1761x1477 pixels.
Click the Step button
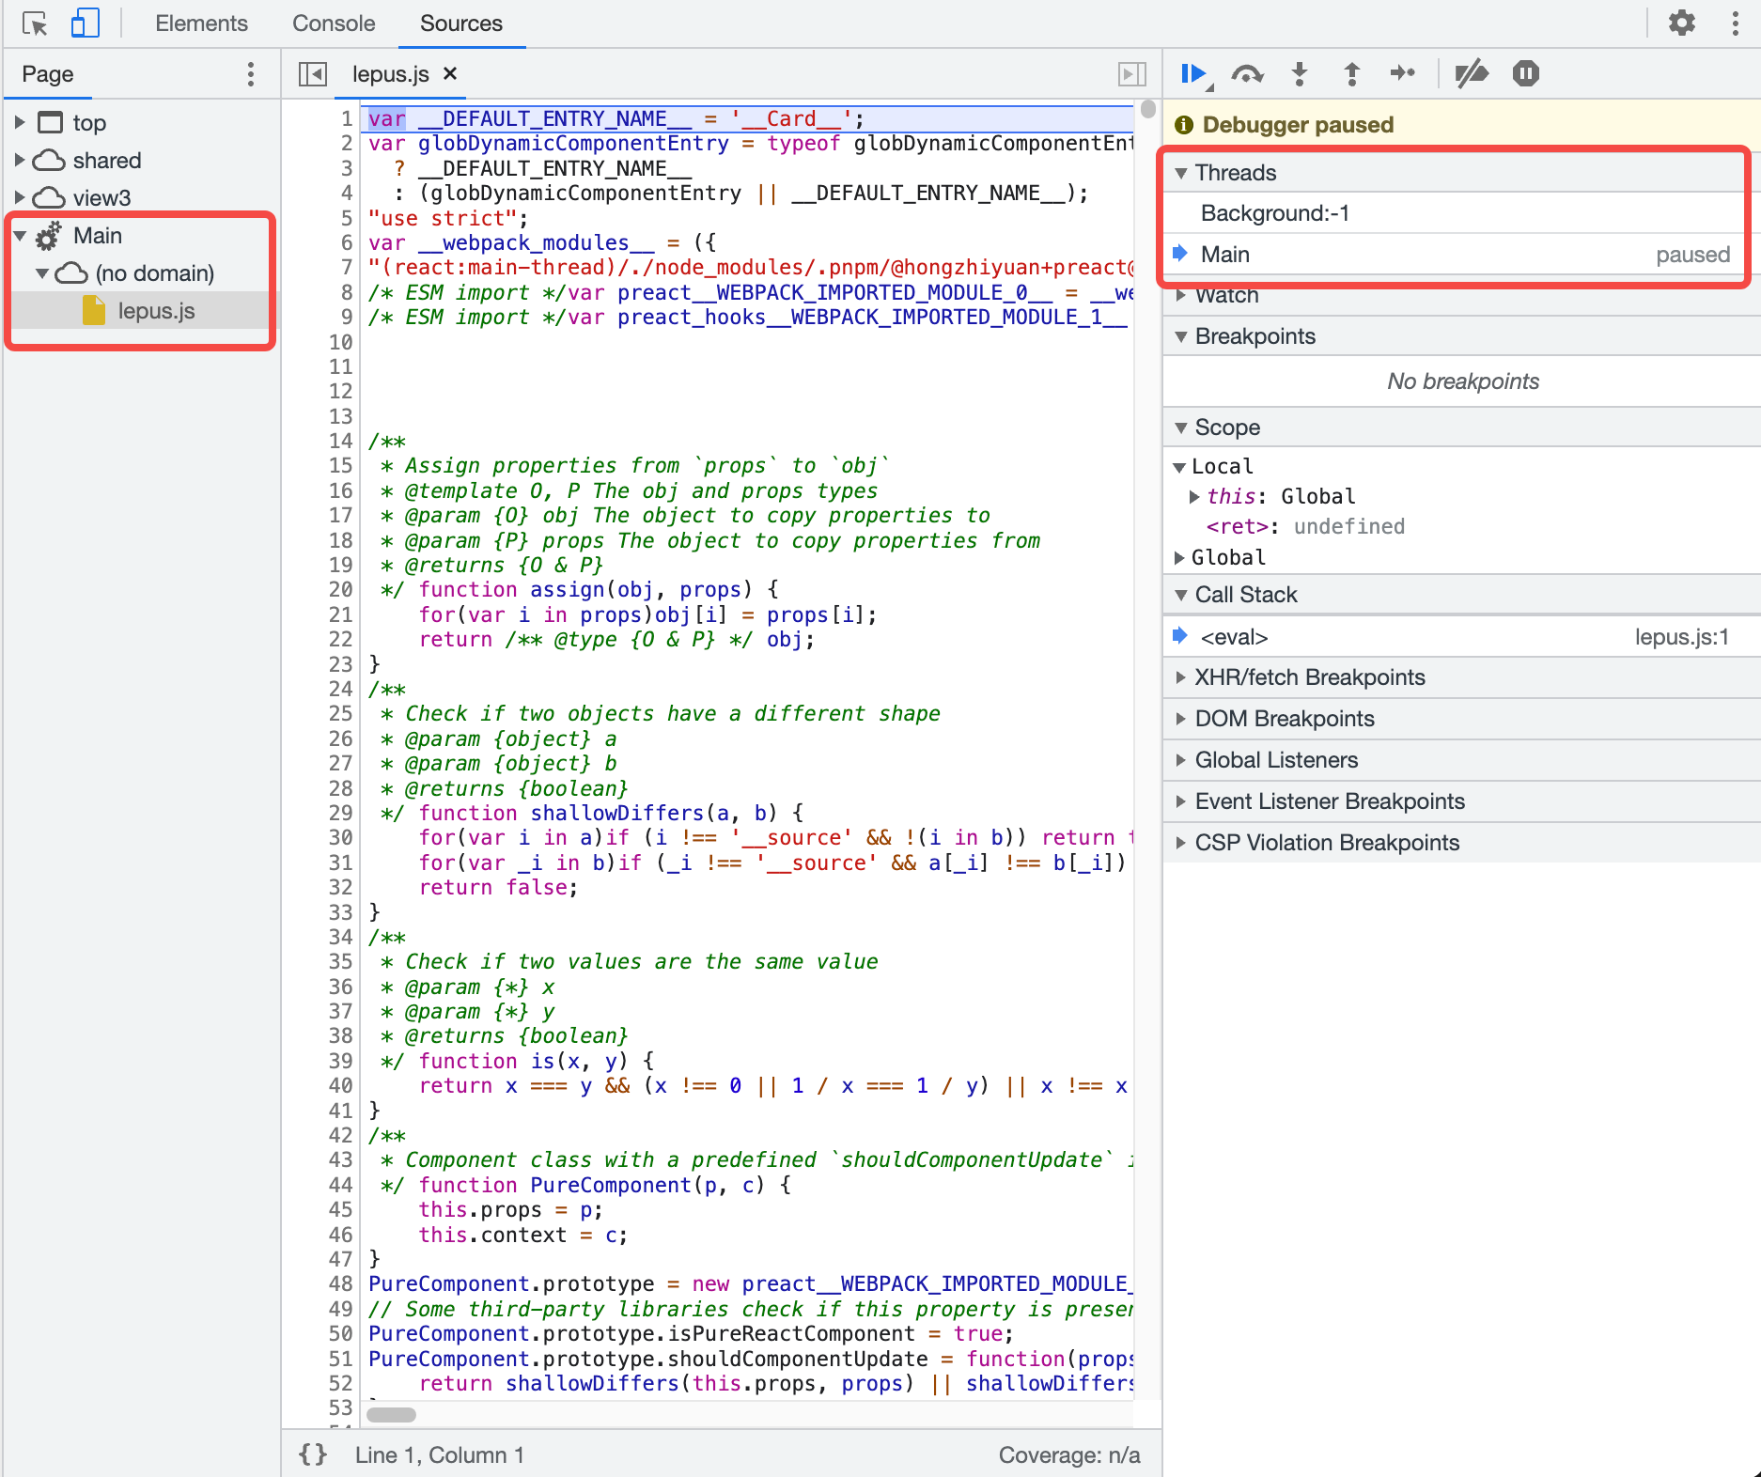pyautogui.click(x=1403, y=73)
